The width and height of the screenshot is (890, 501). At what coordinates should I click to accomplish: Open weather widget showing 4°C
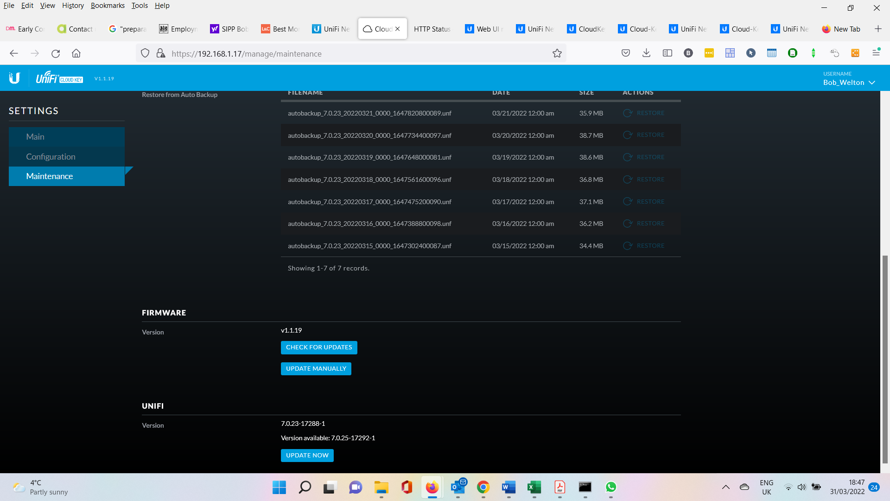click(x=41, y=487)
